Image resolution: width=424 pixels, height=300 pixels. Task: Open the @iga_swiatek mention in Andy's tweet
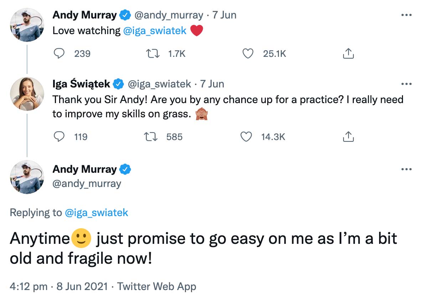[155, 31]
